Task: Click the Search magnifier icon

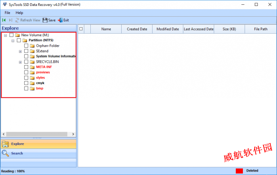Action: point(5,153)
